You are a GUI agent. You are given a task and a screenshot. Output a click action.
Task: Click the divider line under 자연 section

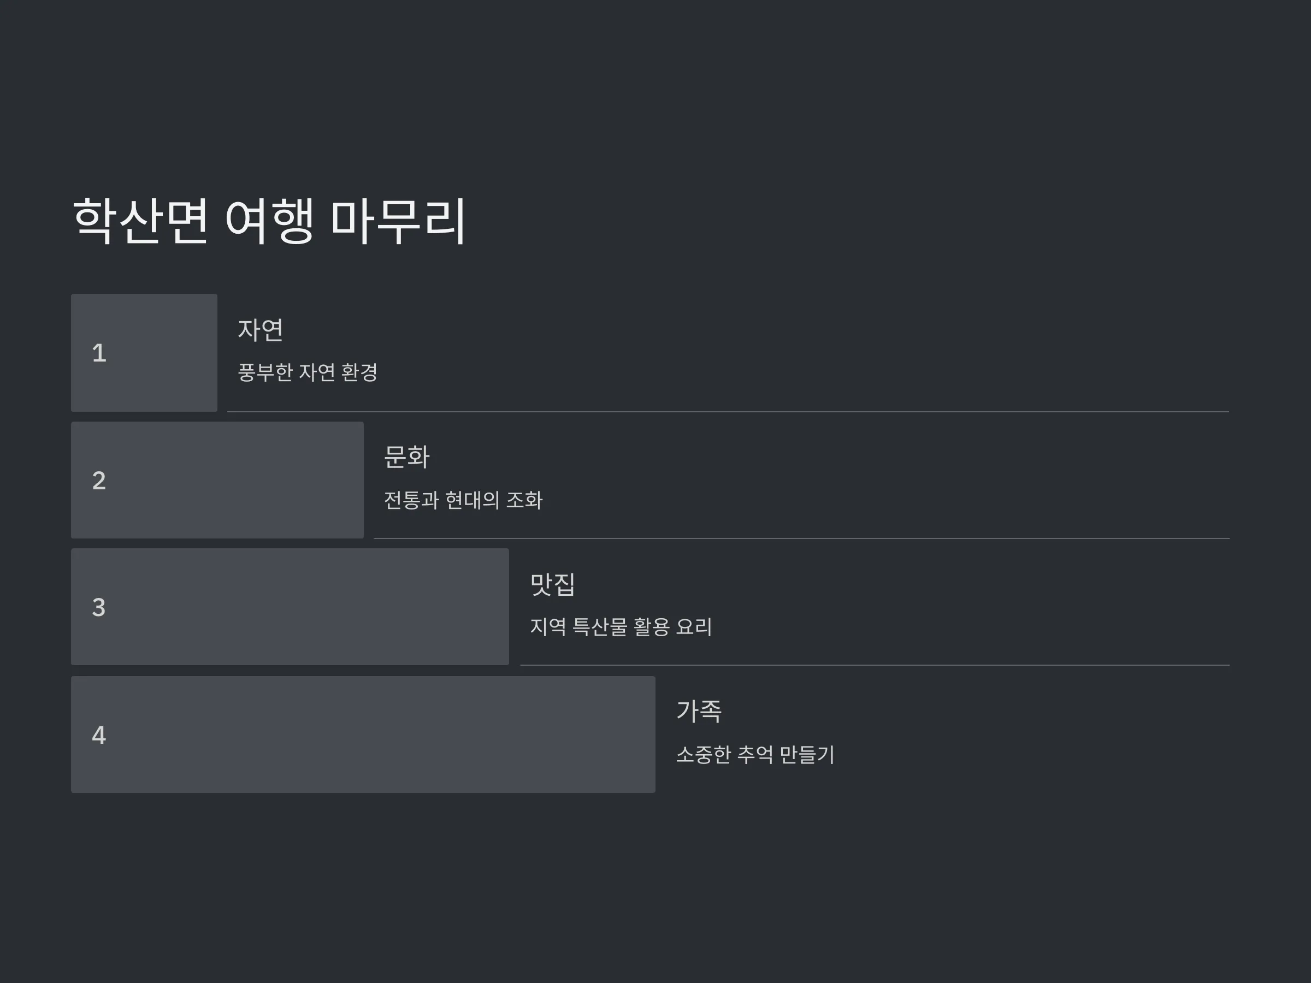[x=728, y=411]
